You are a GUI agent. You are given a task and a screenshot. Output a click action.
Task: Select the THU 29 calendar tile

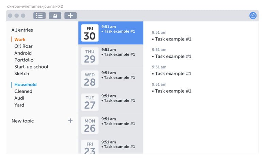[x=90, y=56]
